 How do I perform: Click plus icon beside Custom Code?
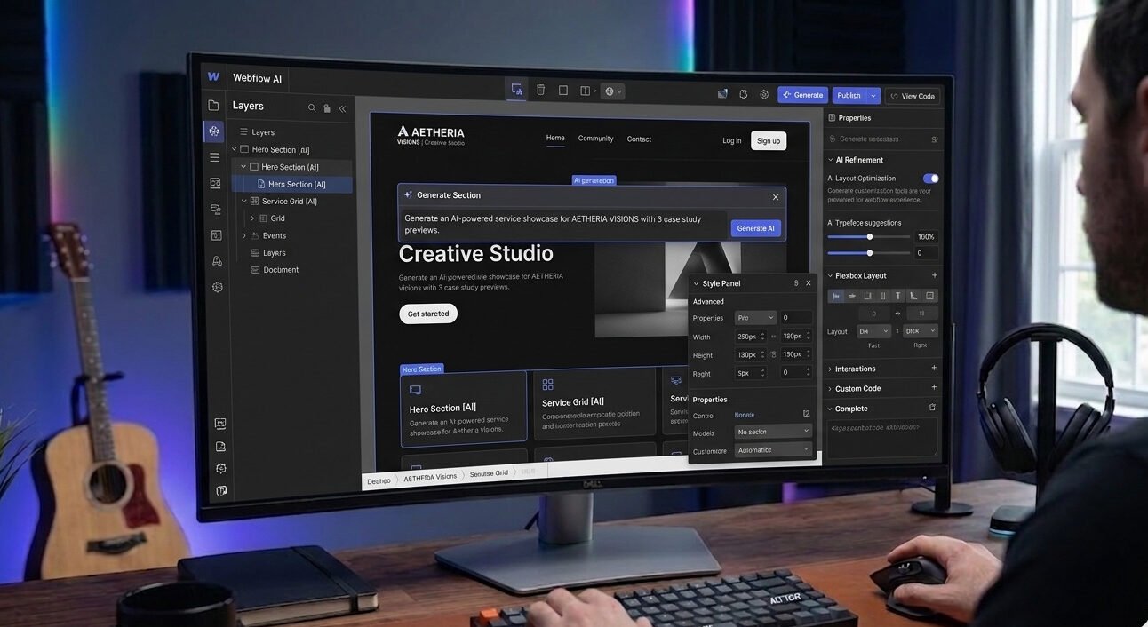(934, 387)
